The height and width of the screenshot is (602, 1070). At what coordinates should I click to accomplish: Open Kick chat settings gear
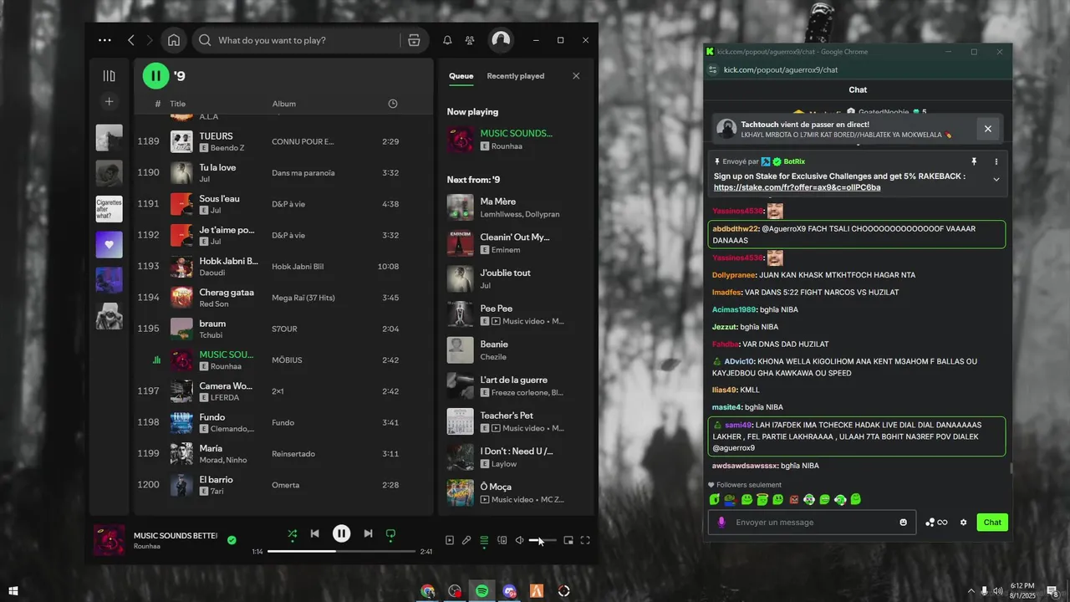click(963, 523)
